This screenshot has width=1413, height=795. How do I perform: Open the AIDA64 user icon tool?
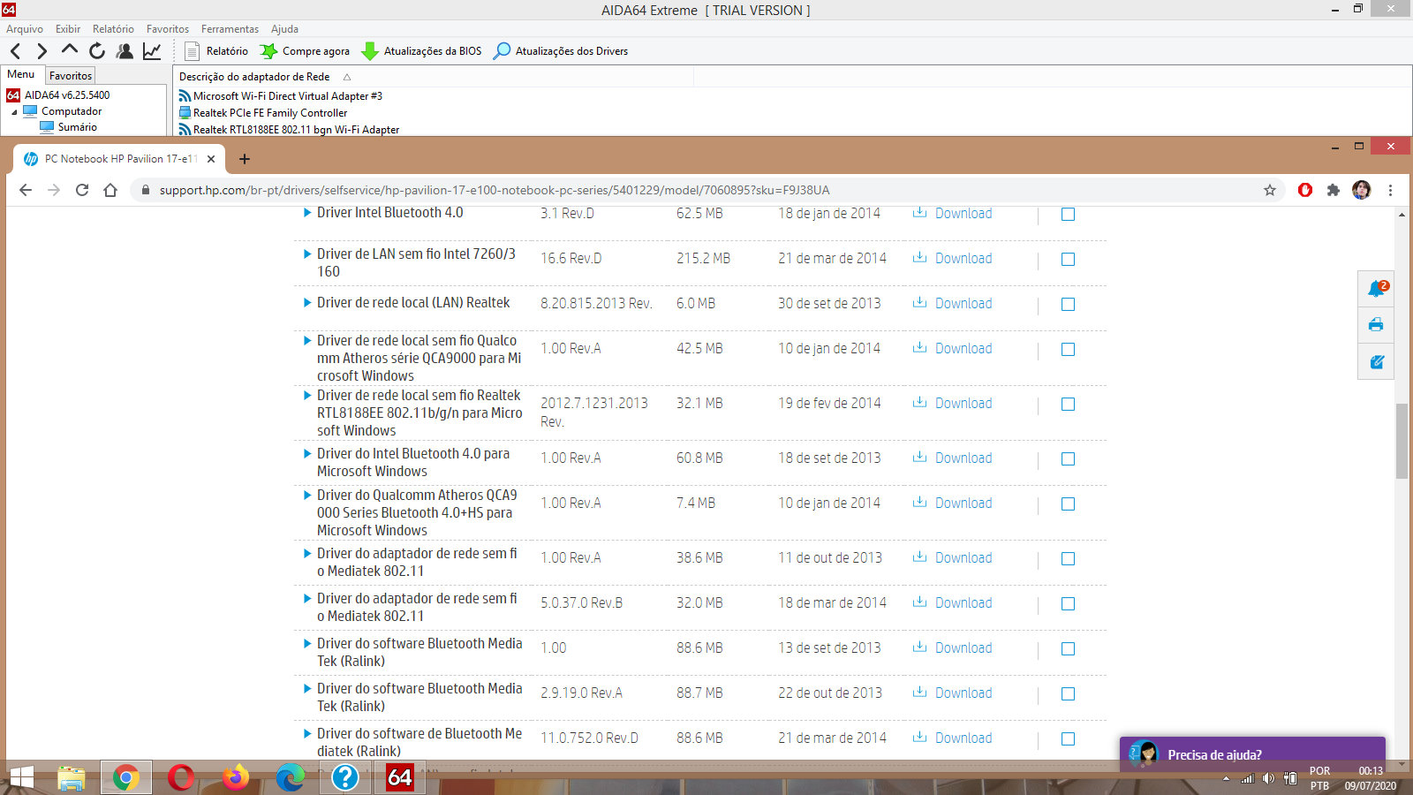125,51
